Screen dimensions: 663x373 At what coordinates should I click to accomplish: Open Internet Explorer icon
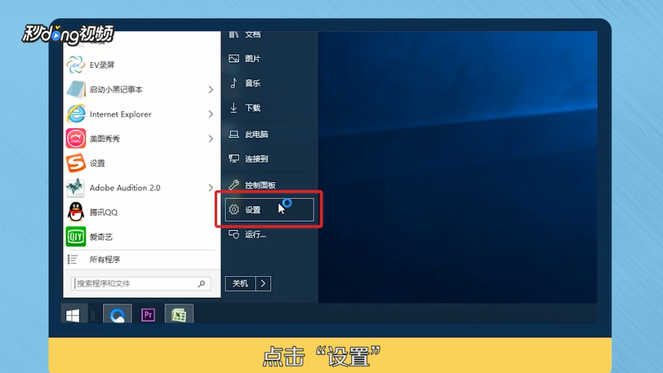(x=76, y=113)
